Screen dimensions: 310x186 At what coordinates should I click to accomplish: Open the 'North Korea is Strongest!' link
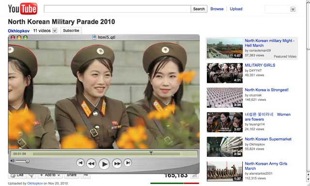(267, 90)
